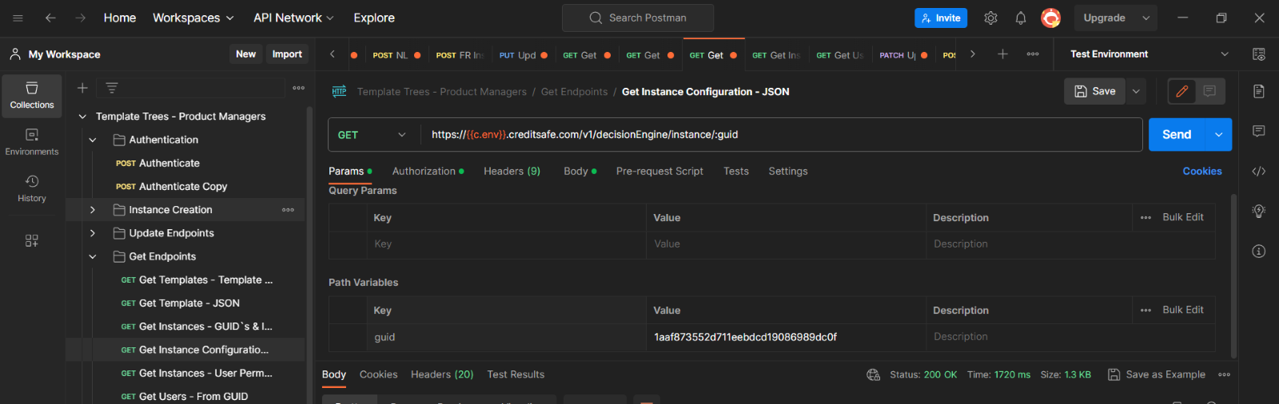Open the notifications bell
Image resolution: width=1279 pixels, height=404 pixels.
pos(1021,18)
